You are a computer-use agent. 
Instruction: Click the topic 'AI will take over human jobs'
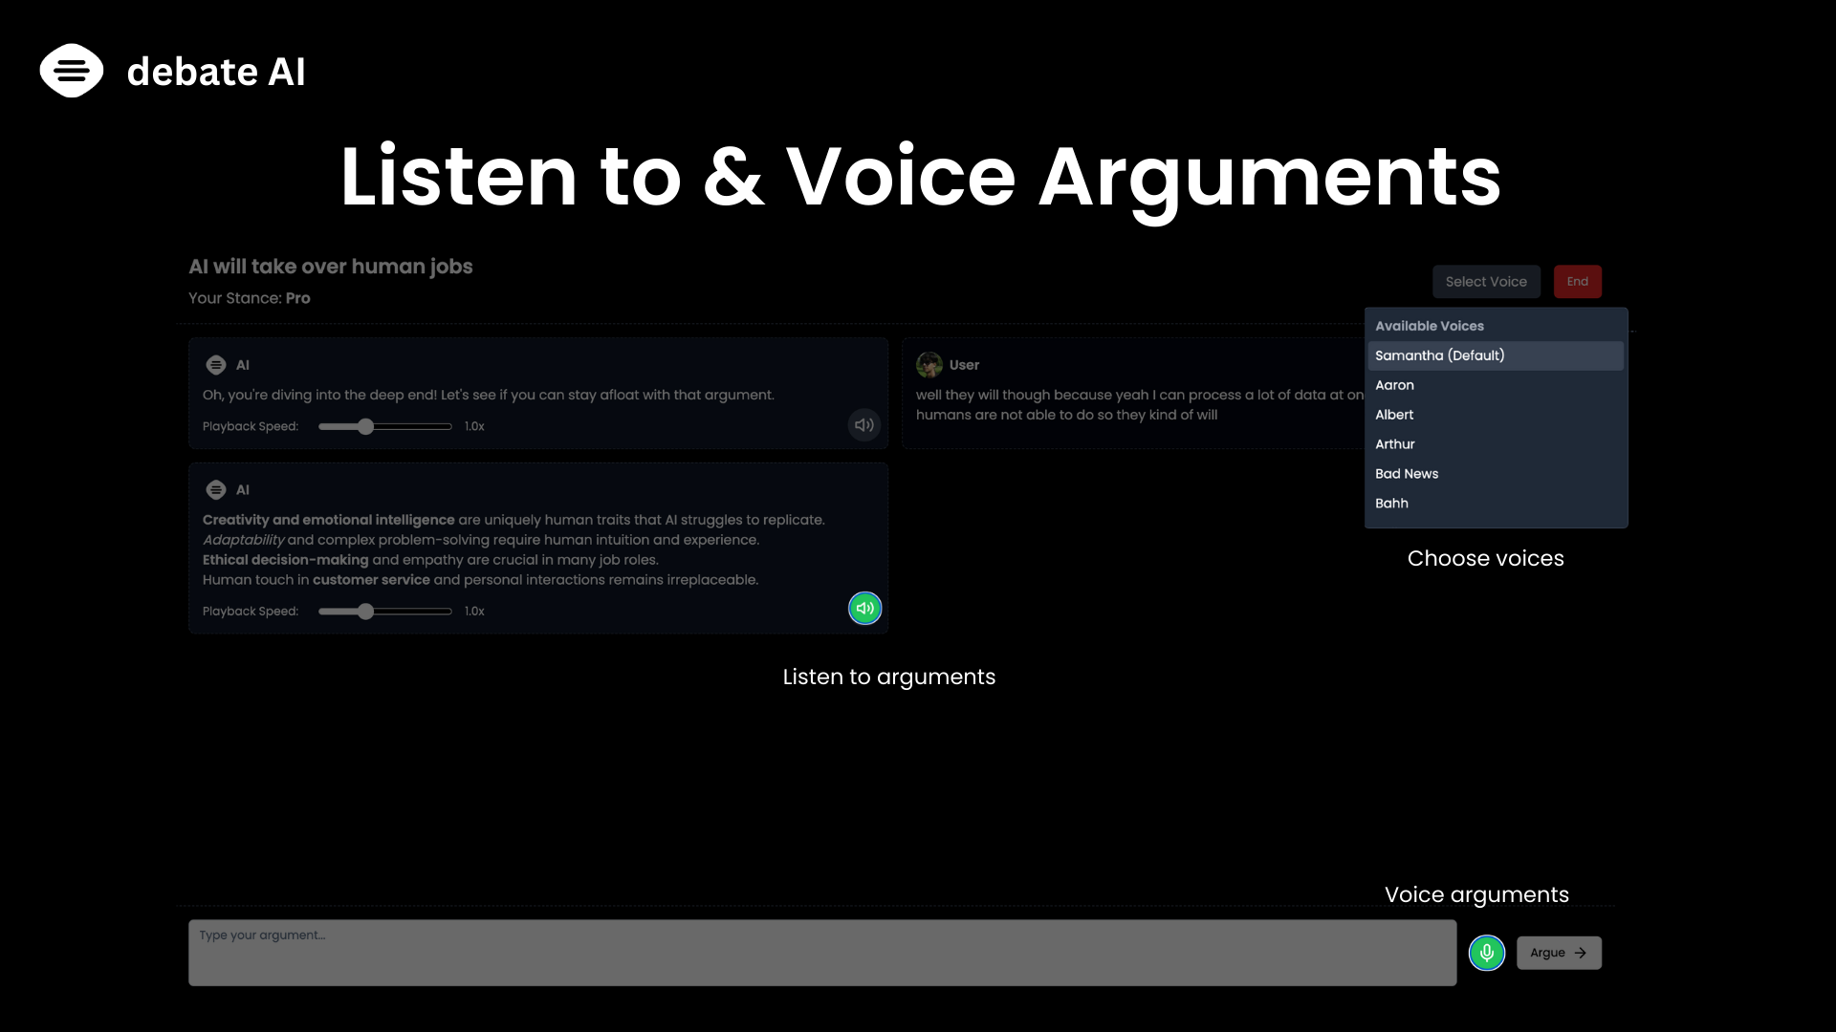331,267
